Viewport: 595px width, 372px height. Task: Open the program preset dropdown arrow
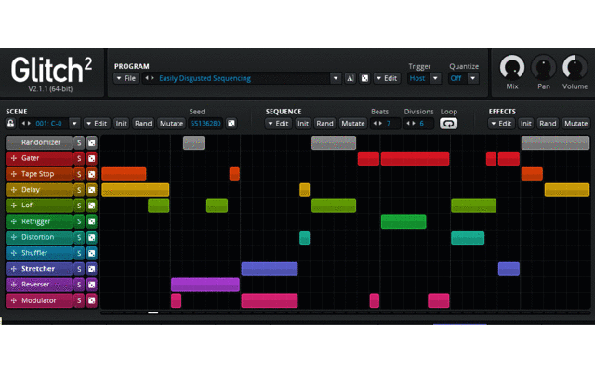[x=336, y=78]
